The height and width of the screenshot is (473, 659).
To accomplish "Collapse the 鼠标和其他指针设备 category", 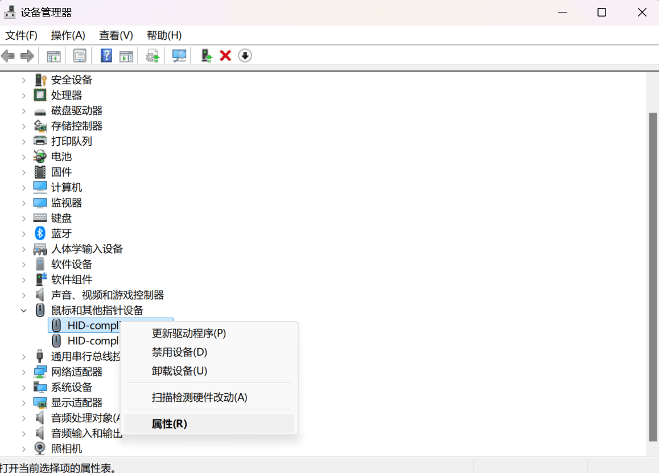I will click(x=24, y=310).
